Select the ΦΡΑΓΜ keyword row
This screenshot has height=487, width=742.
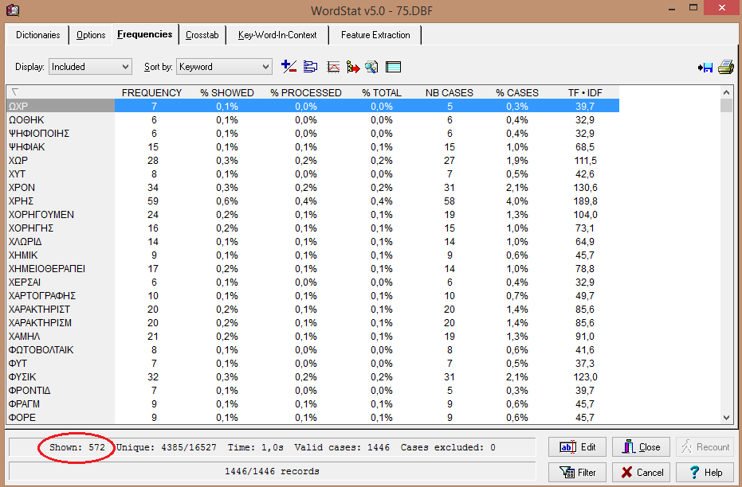coord(312,404)
